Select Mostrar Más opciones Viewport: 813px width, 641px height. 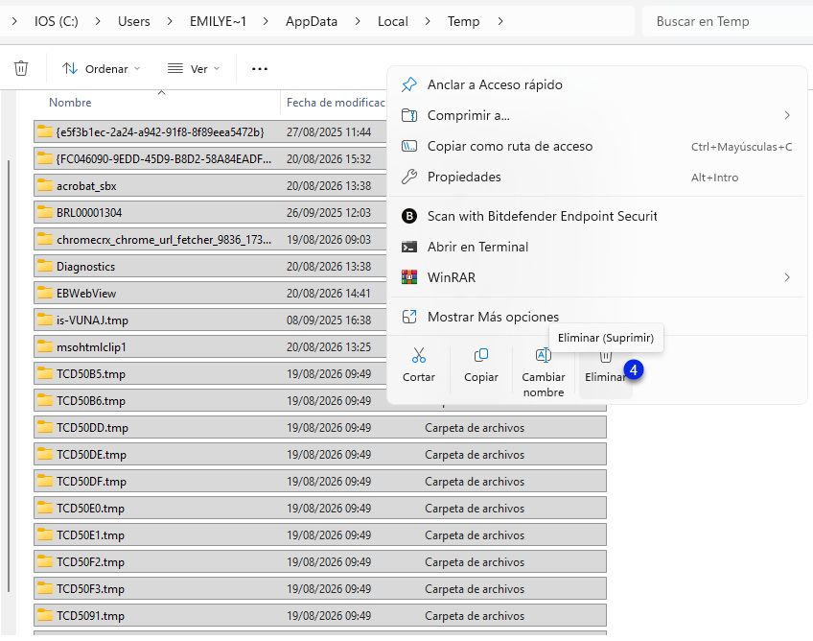coord(596,317)
